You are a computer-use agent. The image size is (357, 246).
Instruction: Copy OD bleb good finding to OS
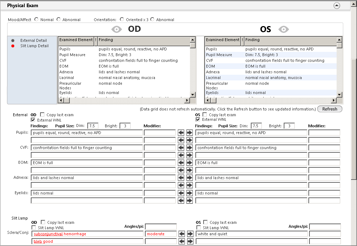[x=190, y=241]
